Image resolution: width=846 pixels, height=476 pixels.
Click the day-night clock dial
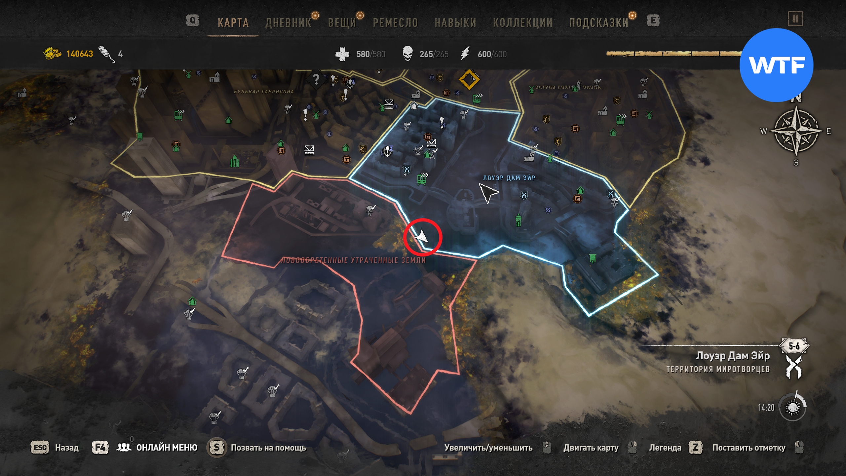[792, 407]
